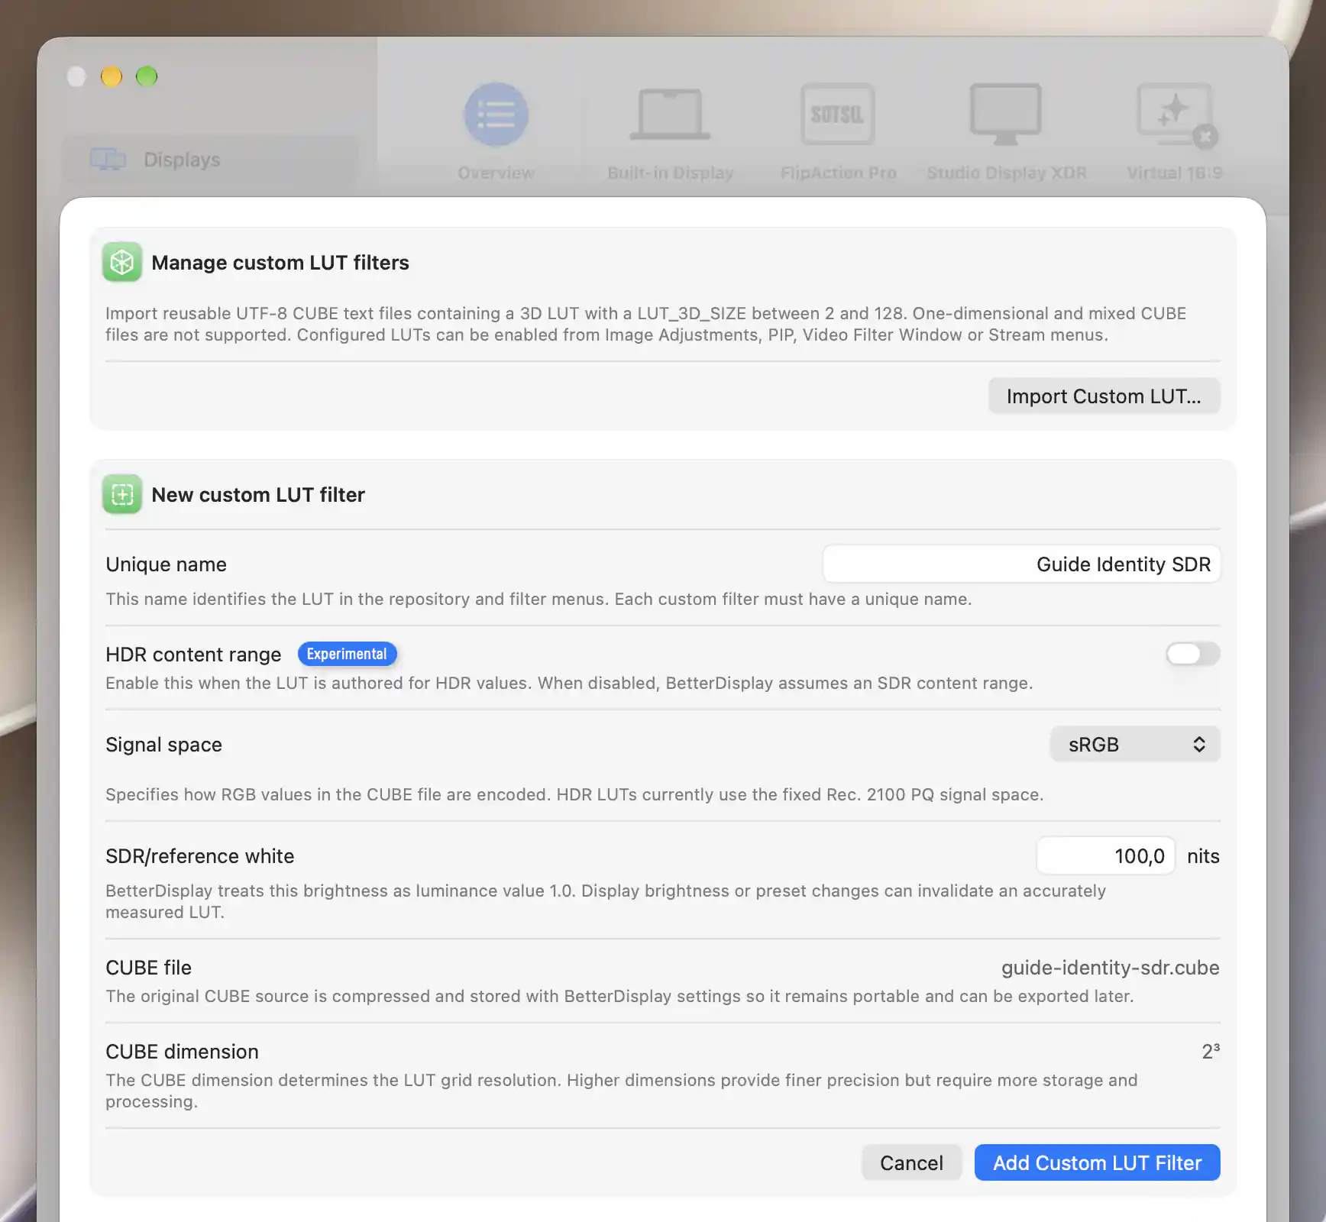
Task: Click Add Custom LUT Filter button
Action: click(1097, 1163)
